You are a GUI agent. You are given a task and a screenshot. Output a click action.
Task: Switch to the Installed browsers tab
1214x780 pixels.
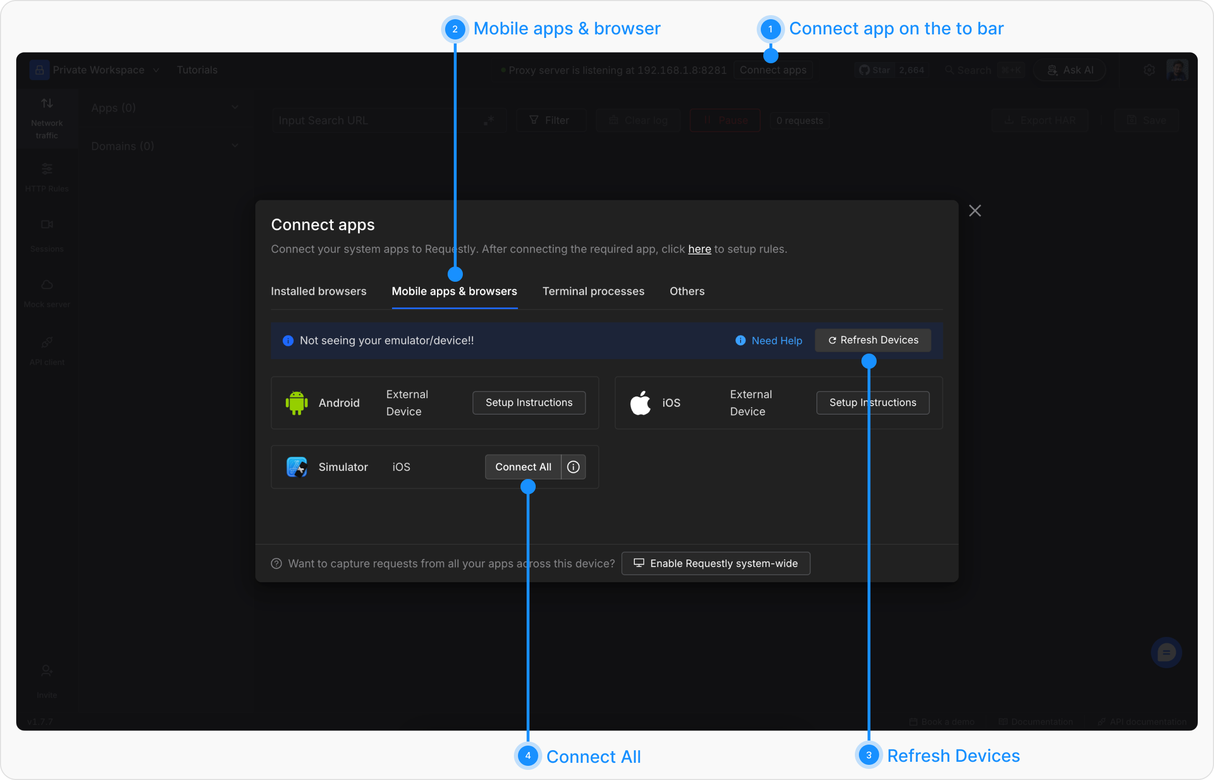(x=318, y=291)
